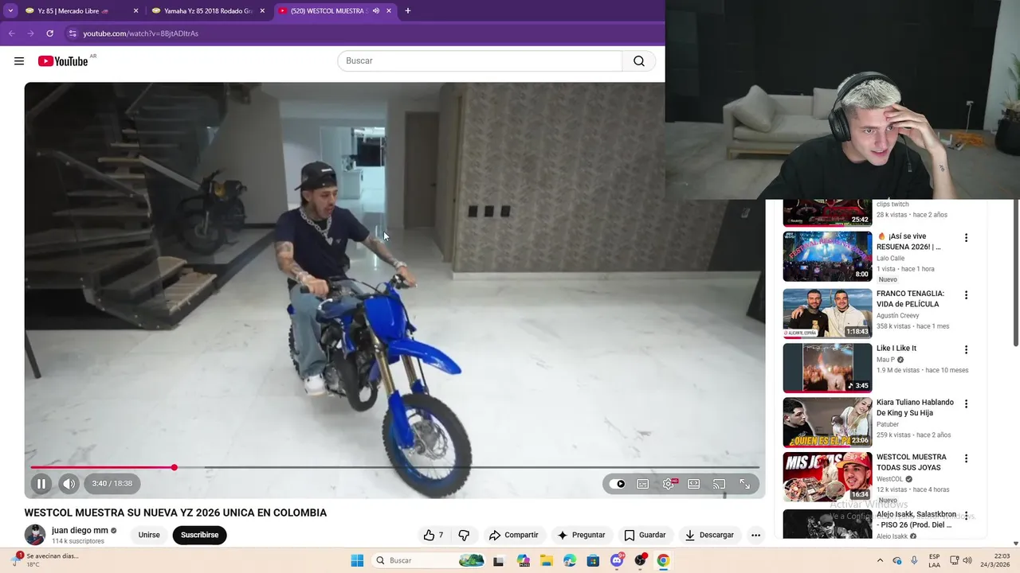Viewport: 1020px width, 573px height.
Task: Open Microsoft Store from taskbar
Action: (593, 560)
